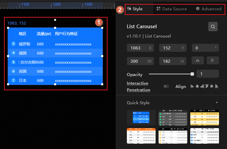This screenshot has height=149, width=227.
Task: Click the Quick Style section title
Action: (138, 103)
